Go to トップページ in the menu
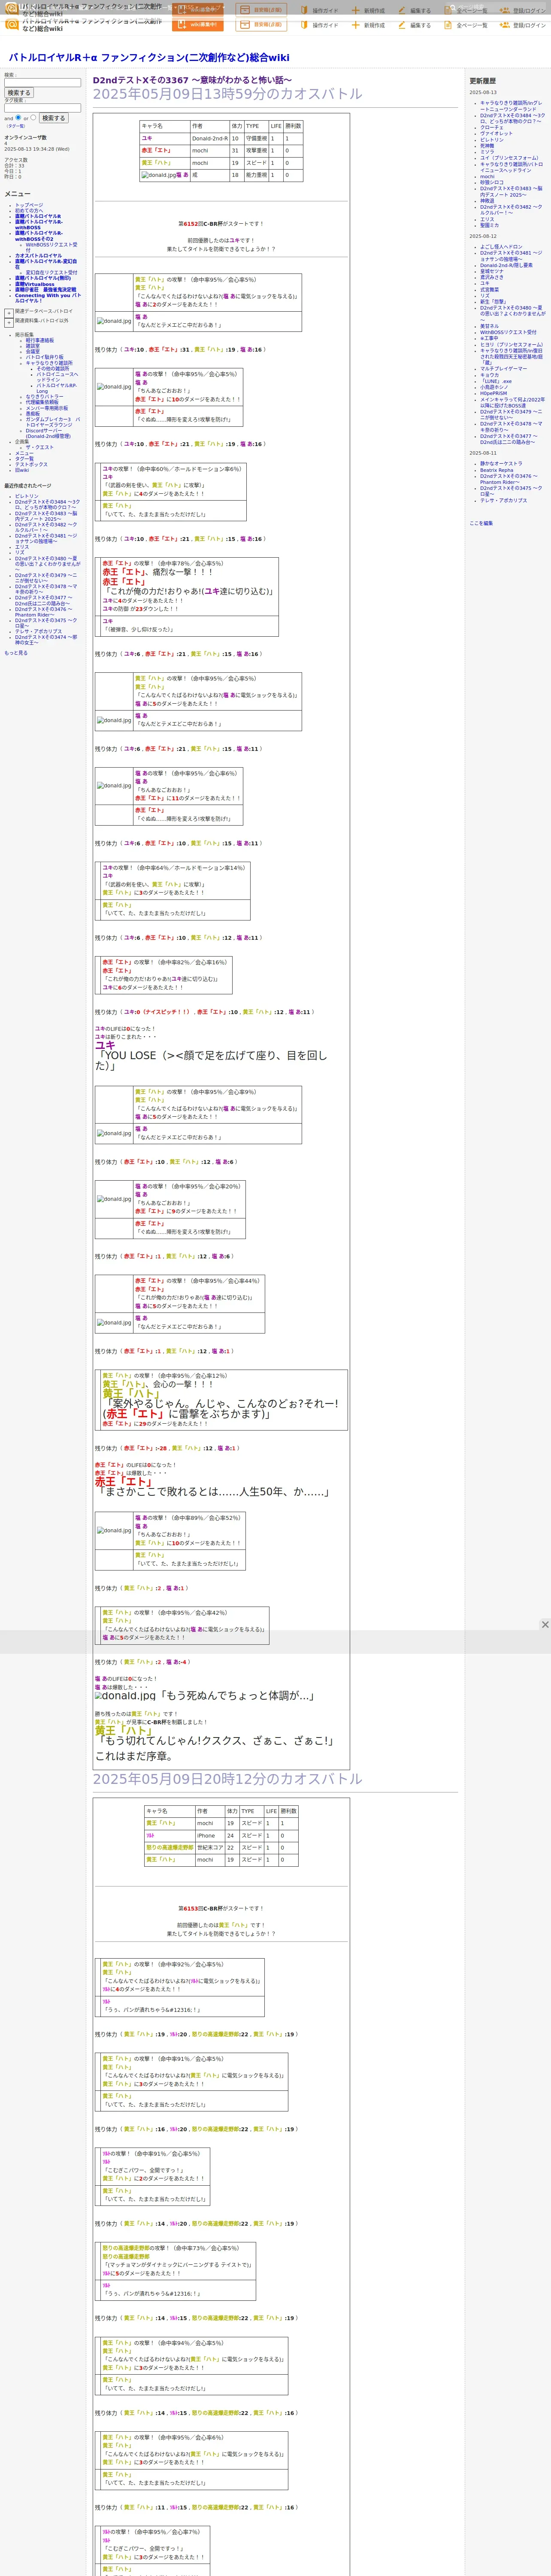 click(x=29, y=205)
